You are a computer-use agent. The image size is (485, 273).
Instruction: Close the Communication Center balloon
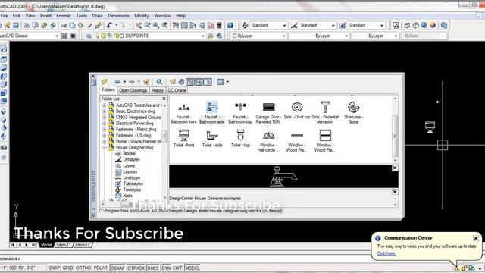pyautogui.click(x=476, y=238)
